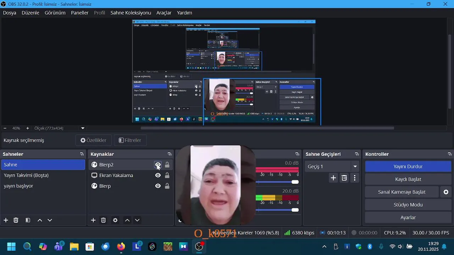
Task: Move source up in the Kaynaklar panel
Action: tap(127, 220)
